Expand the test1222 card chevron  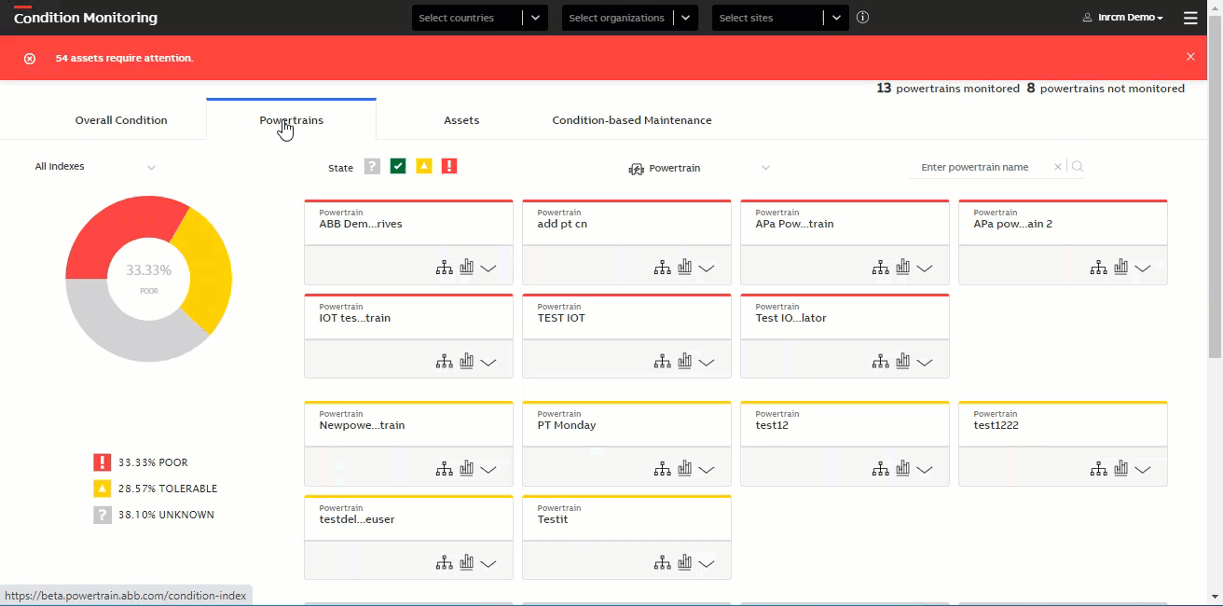(x=1142, y=470)
